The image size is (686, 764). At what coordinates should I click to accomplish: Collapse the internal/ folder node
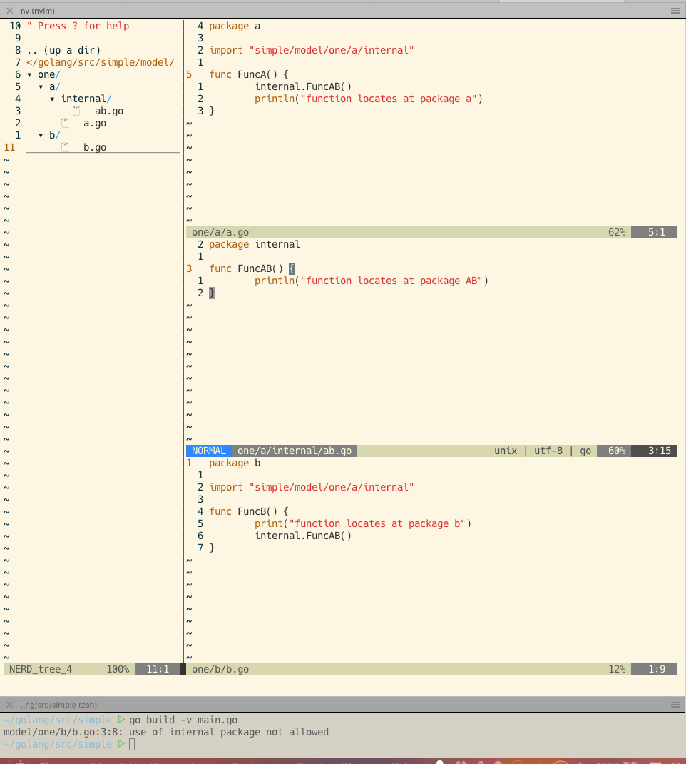pyautogui.click(x=53, y=99)
